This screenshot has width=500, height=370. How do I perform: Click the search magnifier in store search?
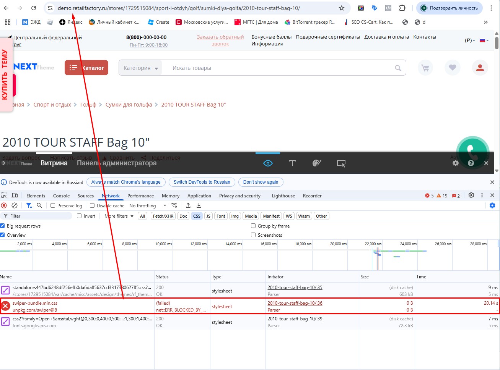pos(398,68)
